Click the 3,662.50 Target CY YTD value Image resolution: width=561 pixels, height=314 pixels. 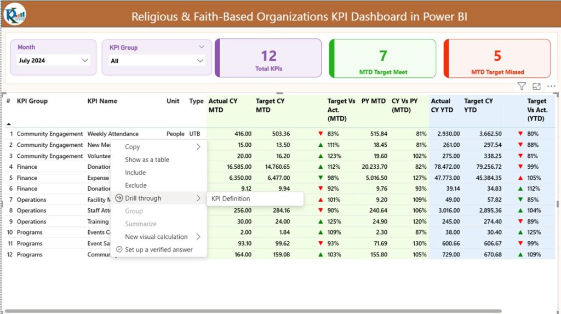point(490,134)
